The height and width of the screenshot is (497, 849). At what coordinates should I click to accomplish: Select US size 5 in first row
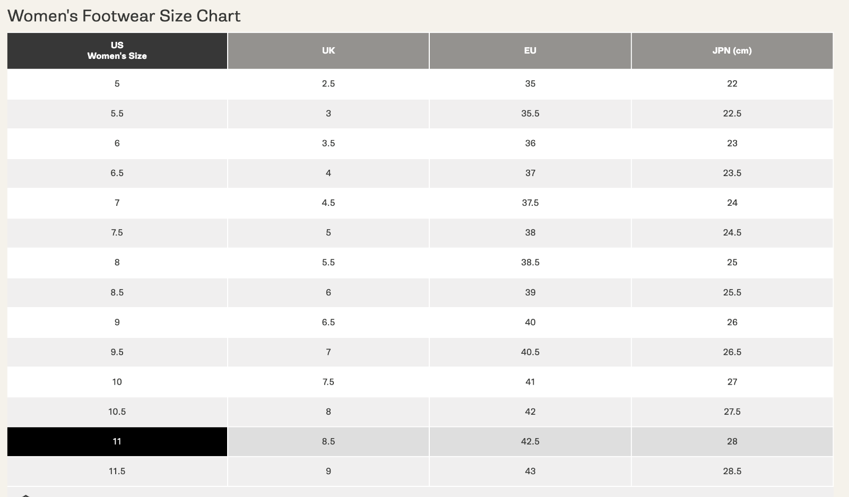(117, 83)
